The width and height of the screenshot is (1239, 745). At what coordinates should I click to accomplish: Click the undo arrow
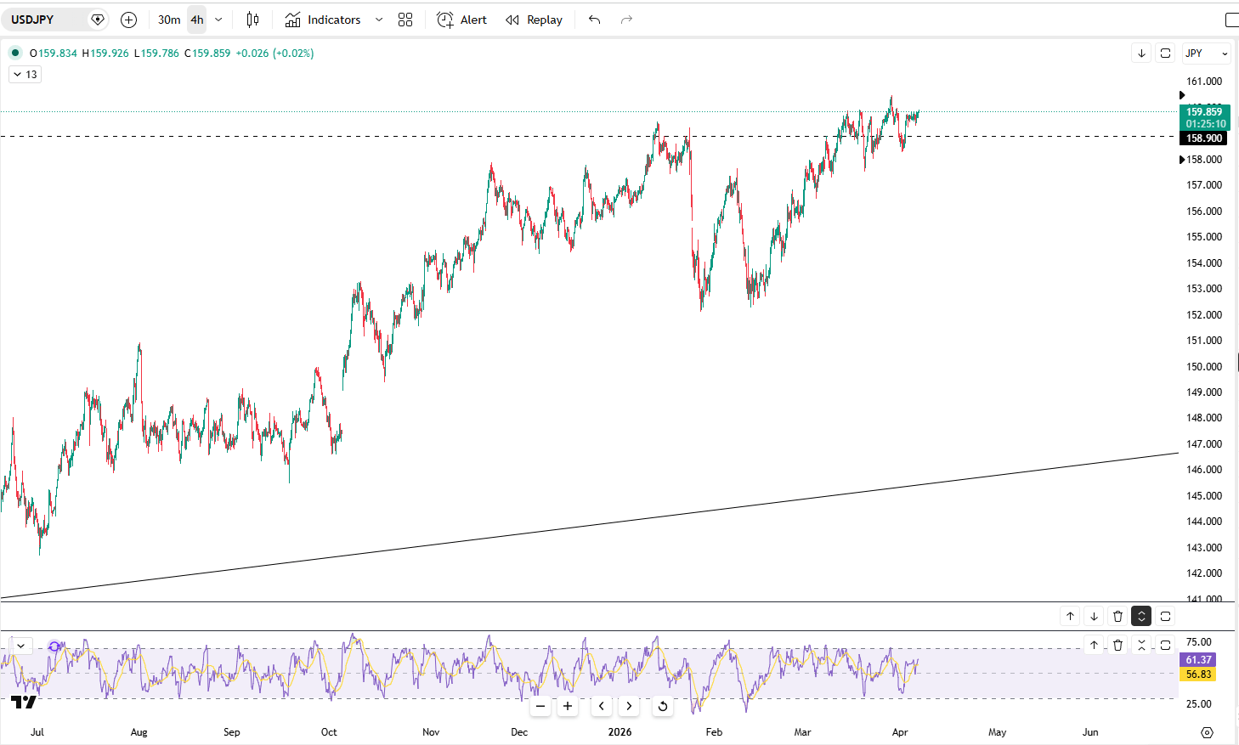coord(594,20)
